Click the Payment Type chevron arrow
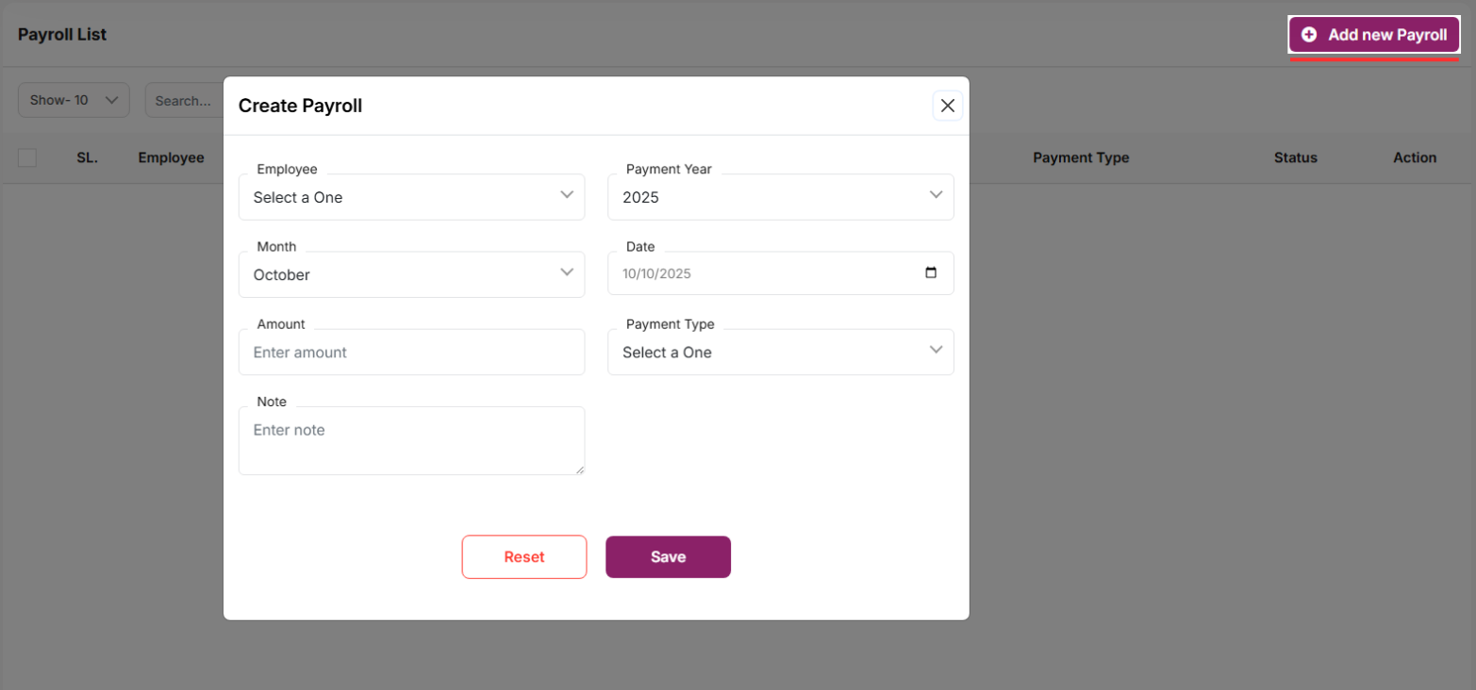Viewport: 1476px width, 690px height. click(936, 350)
